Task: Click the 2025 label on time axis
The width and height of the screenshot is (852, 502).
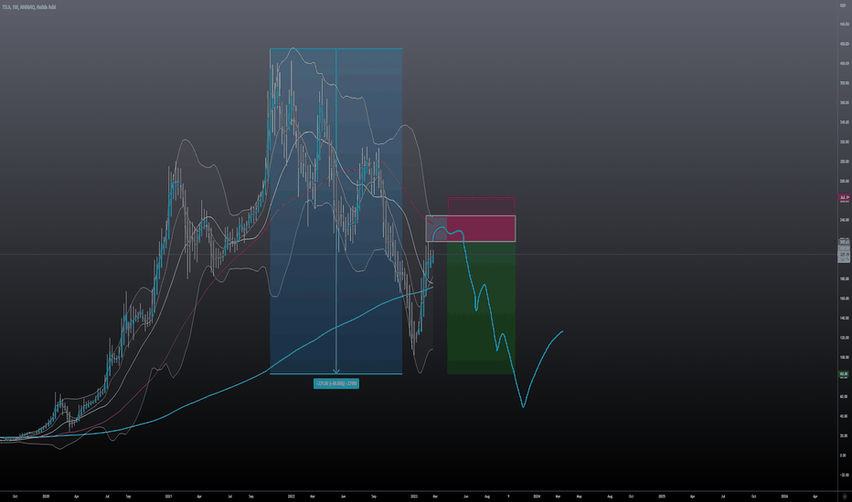Action: [661, 496]
